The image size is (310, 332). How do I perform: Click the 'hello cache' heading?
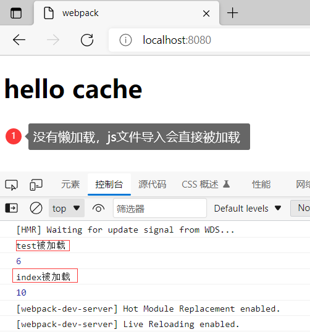(x=73, y=88)
